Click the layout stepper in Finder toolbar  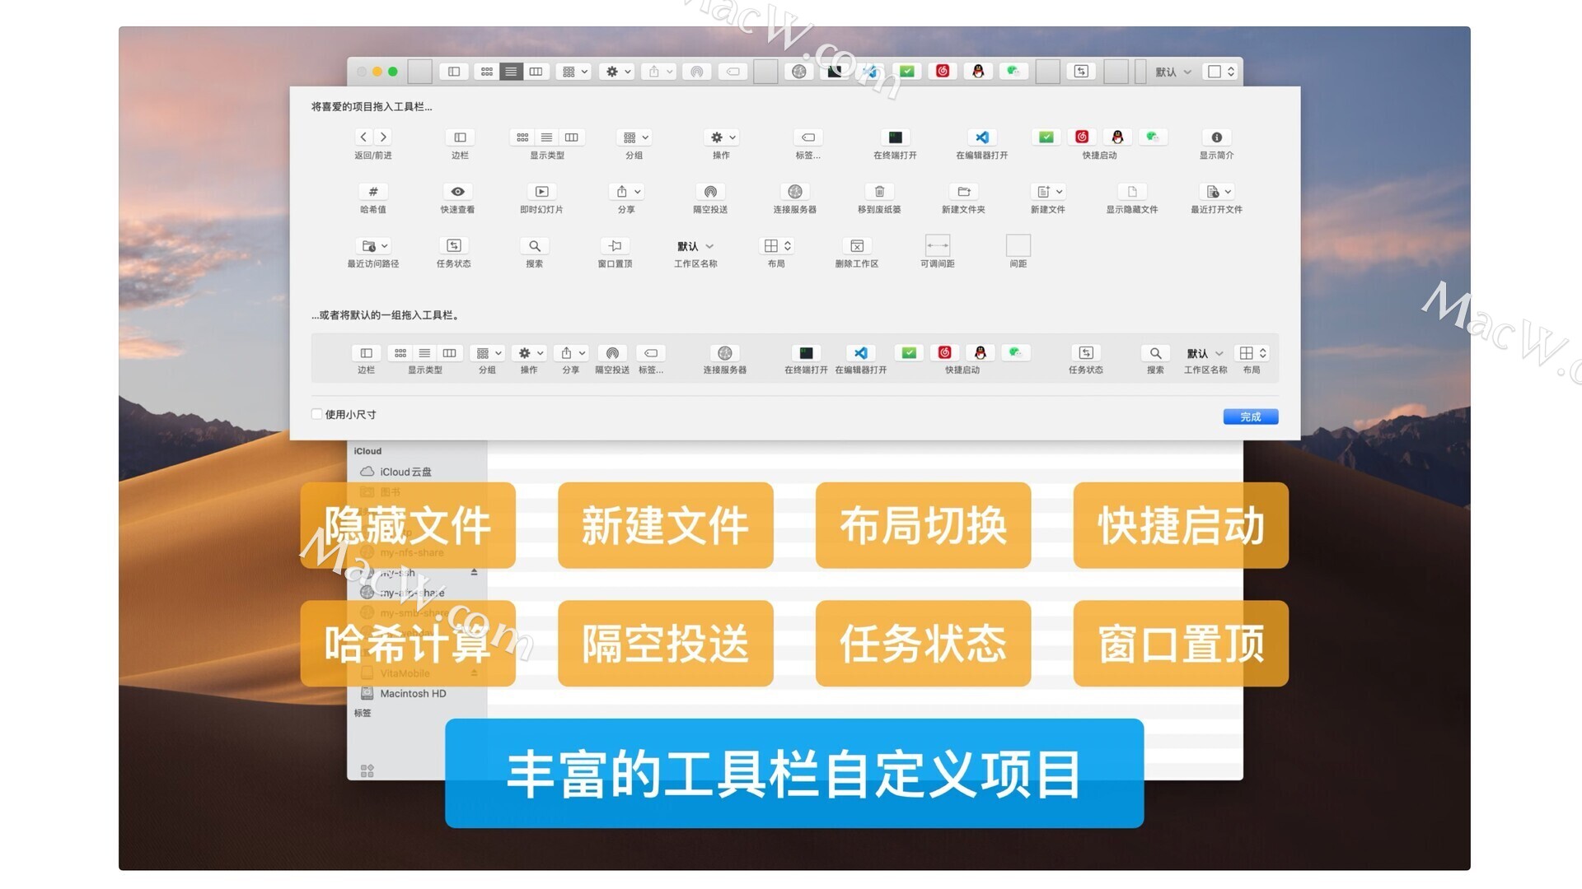[x=1220, y=72]
